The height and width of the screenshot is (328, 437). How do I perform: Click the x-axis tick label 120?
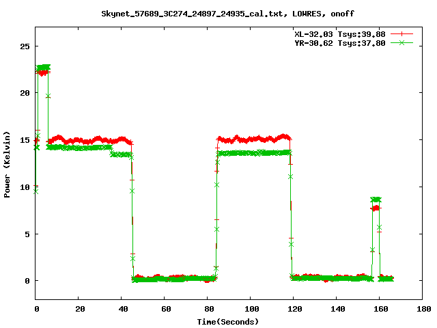pos(295,309)
